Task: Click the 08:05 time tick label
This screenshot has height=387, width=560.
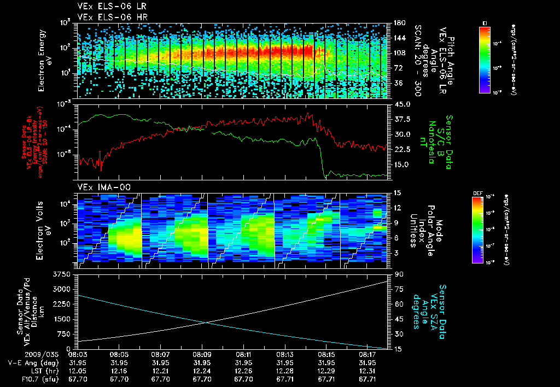Action: pyautogui.click(x=119, y=355)
